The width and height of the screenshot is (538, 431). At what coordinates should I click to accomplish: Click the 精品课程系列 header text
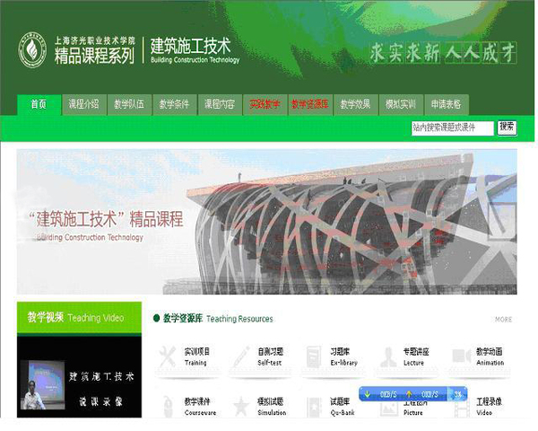(x=94, y=56)
